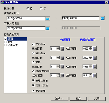Image resolution: width=109 pixels, height=103 pixels.
Task: Open address browser for first source address
Action: coord(47,18)
